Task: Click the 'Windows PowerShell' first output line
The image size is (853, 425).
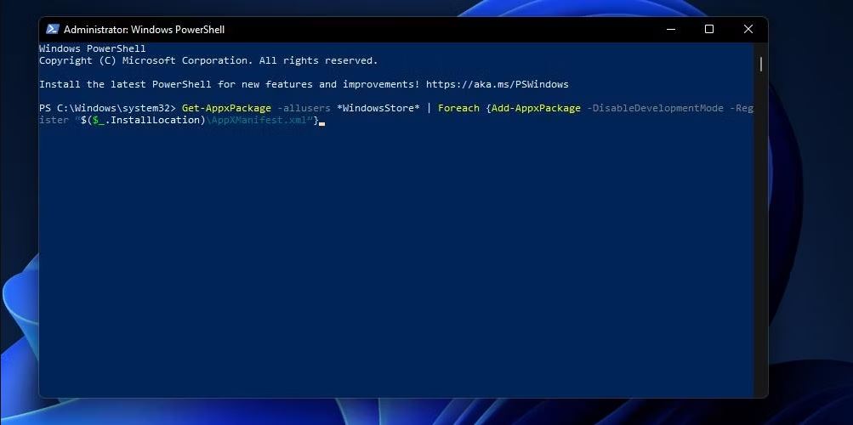Action: click(x=93, y=48)
